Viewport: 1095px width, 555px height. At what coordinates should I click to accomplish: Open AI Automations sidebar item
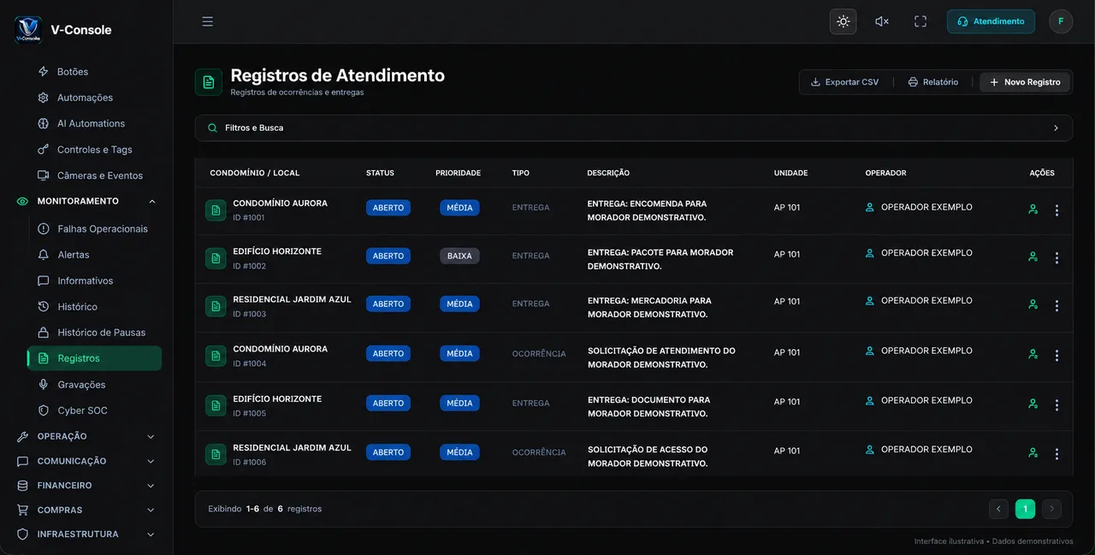(90, 124)
